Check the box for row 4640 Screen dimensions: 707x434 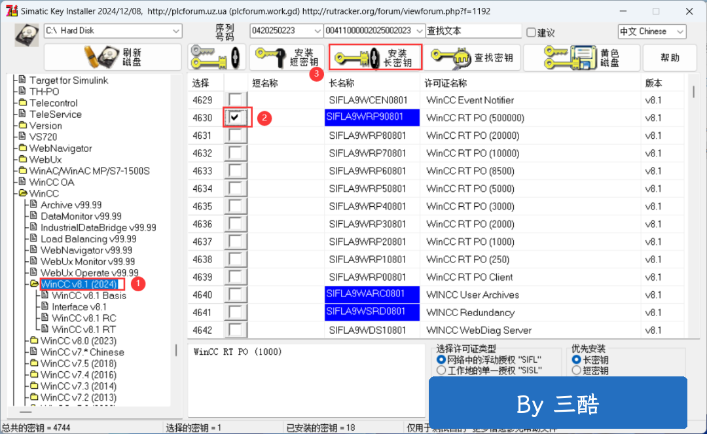235,295
